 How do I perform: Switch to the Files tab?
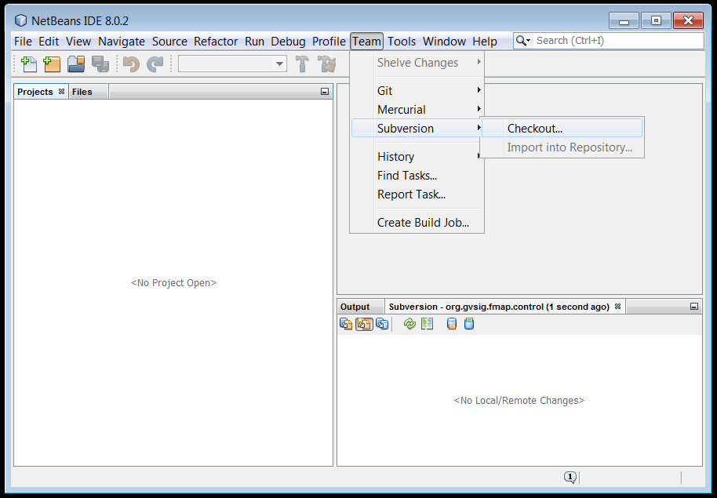[x=82, y=92]
